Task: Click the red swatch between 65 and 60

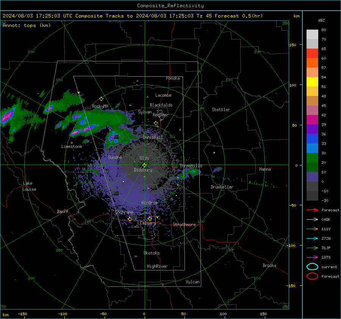Action: tap(312, 53)
